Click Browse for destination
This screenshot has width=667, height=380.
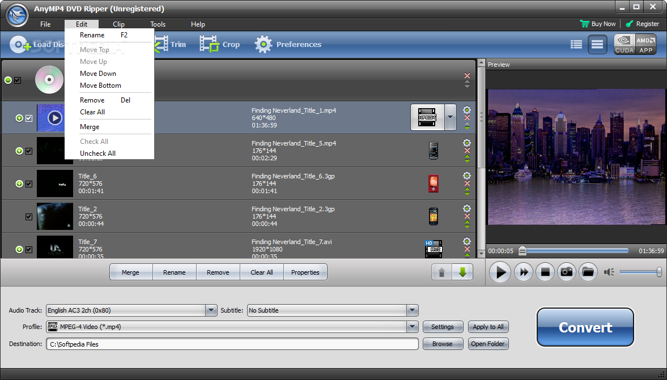443,344
